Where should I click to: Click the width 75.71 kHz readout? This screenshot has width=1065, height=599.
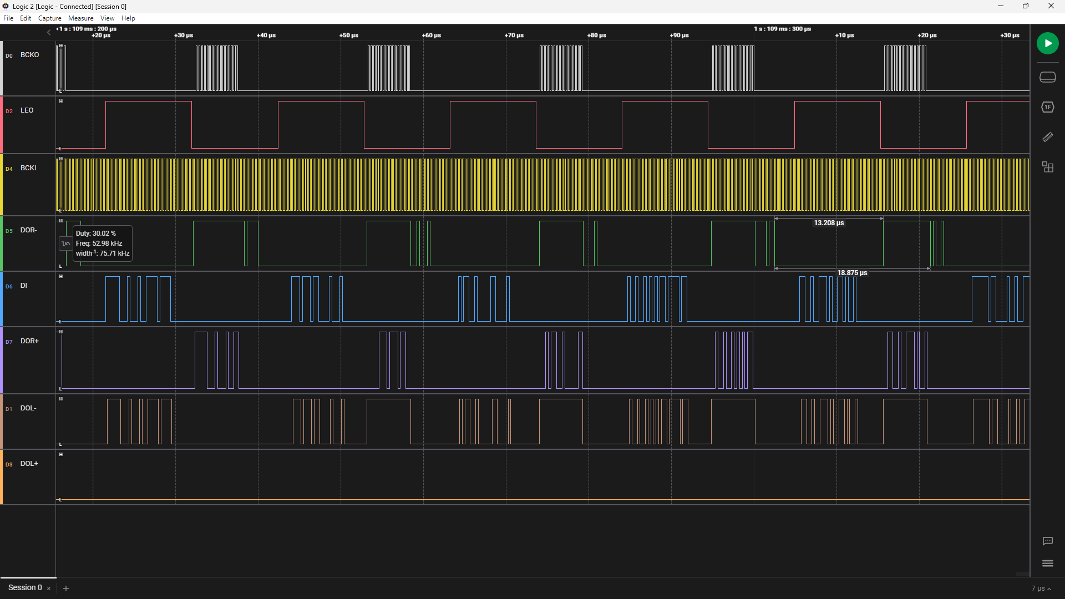tap(103, 253)
